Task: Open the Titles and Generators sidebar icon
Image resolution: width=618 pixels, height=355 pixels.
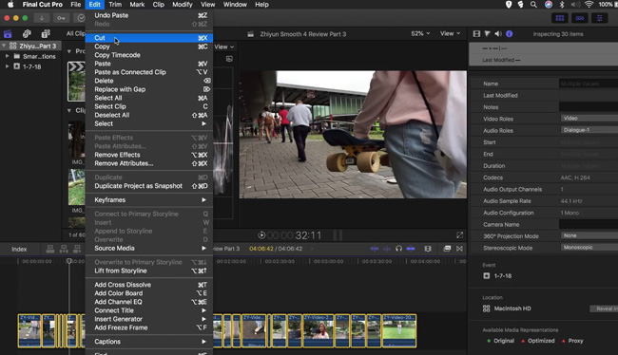Action: pyautogui.click(x=46, y=34)
